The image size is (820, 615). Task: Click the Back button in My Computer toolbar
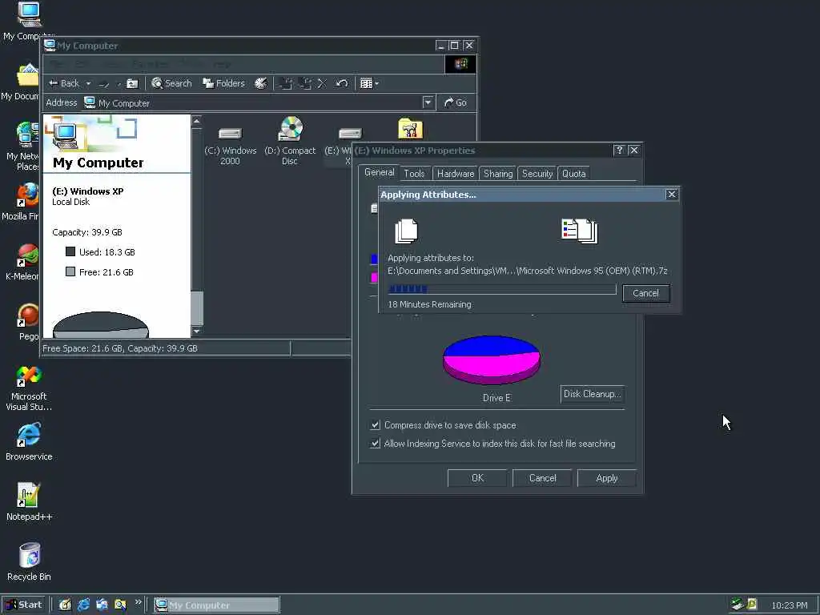click(x=63, y=83)
